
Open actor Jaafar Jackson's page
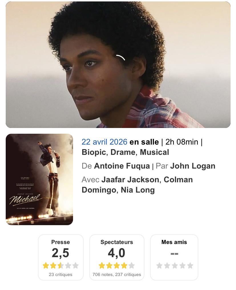[130, 180]
